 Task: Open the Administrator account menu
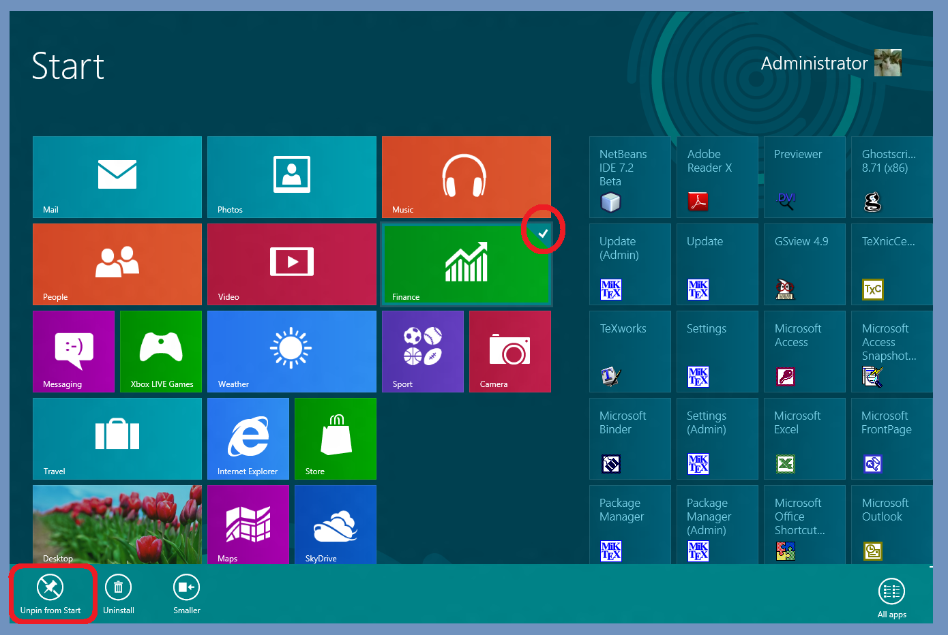[x=830, y=63]
